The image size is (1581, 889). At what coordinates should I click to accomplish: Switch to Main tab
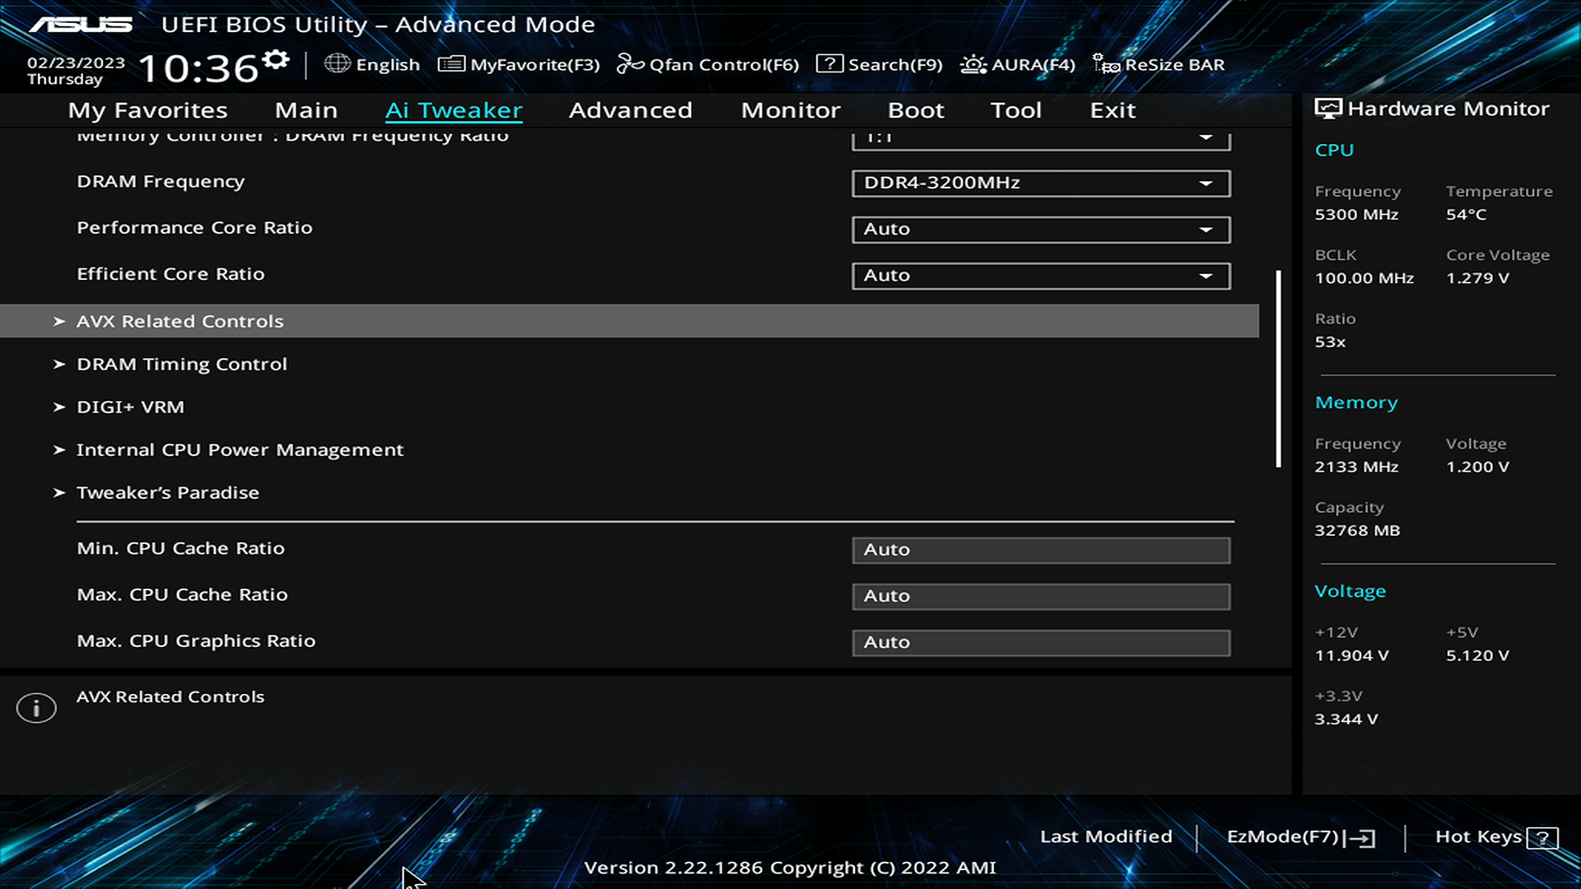point(306,110)
